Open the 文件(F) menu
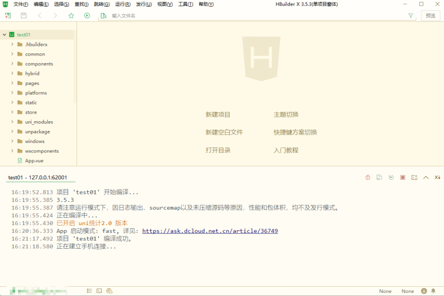Viewport: 444px width, 296px height. tap(21, 4)
